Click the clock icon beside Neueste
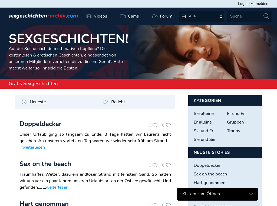 (x=24, y=102)
